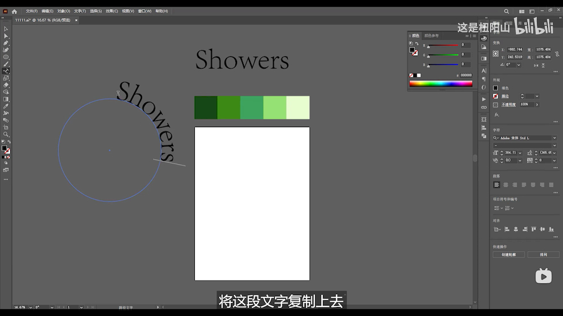Open the search magnifier at top right
Image resolution: width=563 pixels, height=316 pixels.
506,11
